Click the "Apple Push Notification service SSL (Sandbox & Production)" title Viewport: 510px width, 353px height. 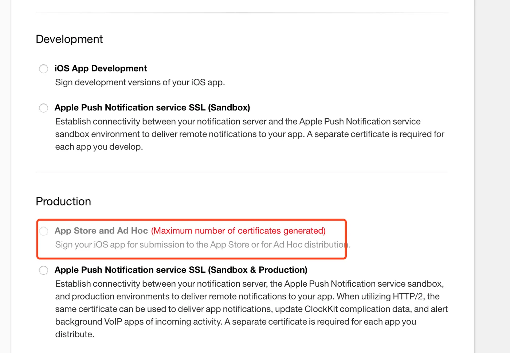click(181, 270)
